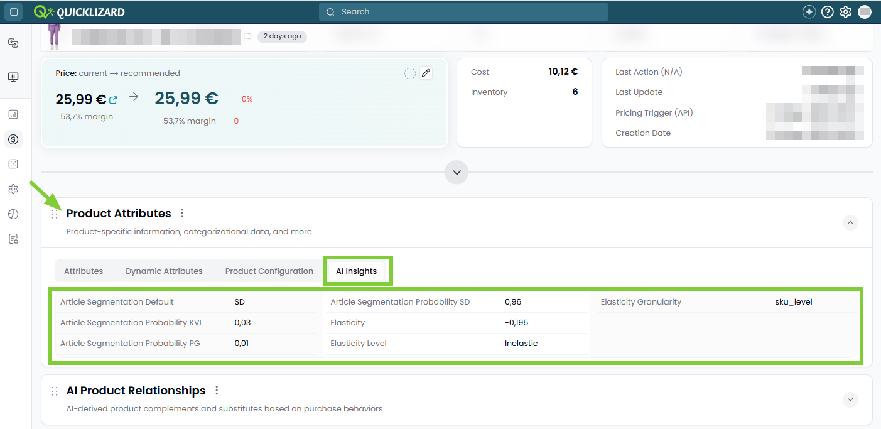Click the flag icon beside product name
Viewport: 881px width, 429px height.
click(247, 36)
